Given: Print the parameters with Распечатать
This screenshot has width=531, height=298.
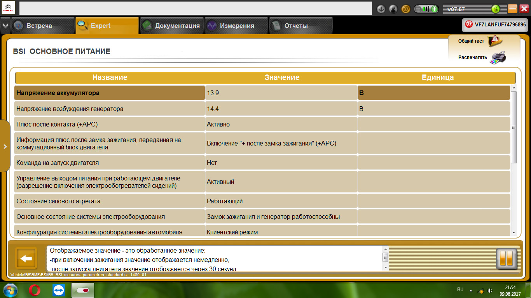Looking at the screenshot, I should (482, 57).
